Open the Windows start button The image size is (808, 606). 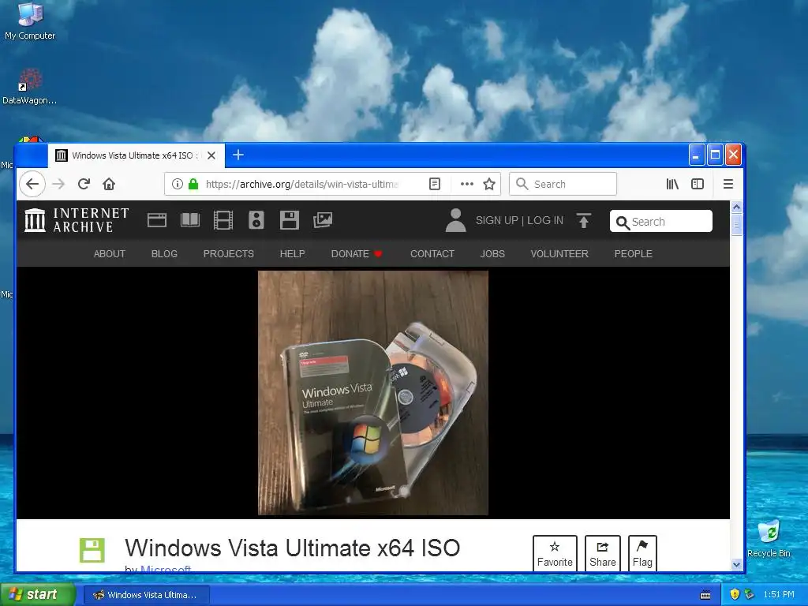36,595
